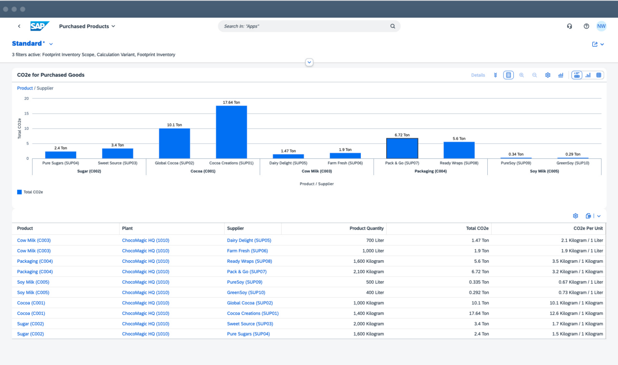Image resolution: width=618 pixels, height=365 pixels.
Task: Toggle the chart legend button
Action: 508,75
